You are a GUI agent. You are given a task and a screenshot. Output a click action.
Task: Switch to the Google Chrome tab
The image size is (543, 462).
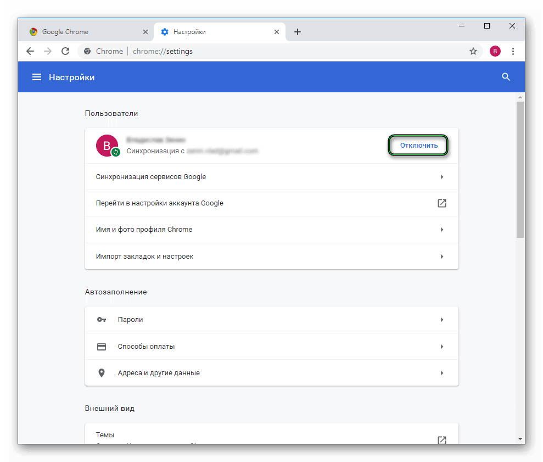click(87, 32)
